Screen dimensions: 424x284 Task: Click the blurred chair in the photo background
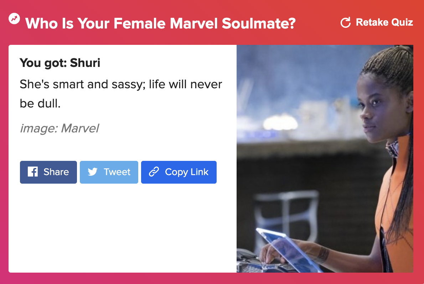tap(286, 214)
